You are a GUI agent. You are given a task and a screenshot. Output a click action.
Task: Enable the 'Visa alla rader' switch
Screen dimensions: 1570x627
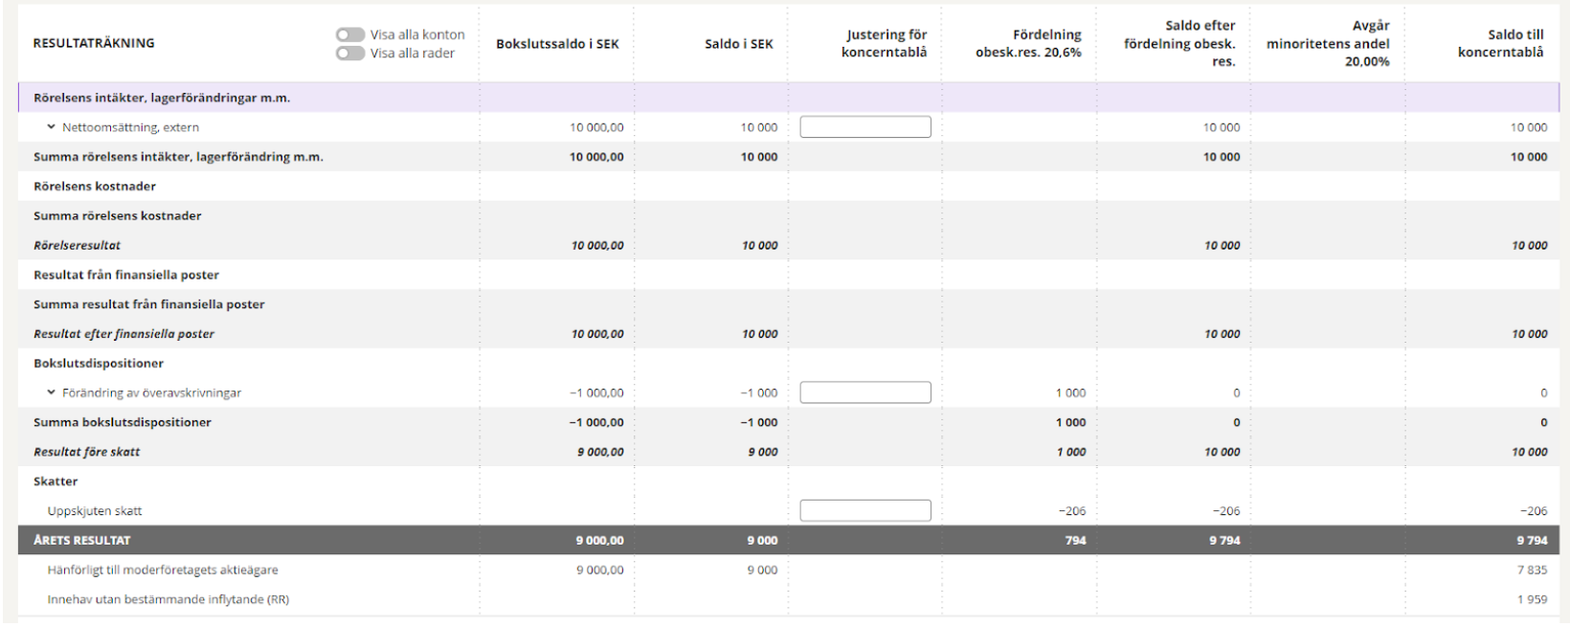pyautogui.click(x=350, y=54)
